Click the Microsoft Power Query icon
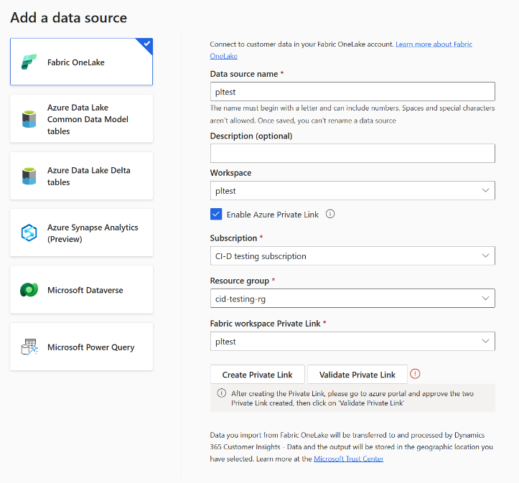The width and height of the screenshot is (519, 483). tap(29, 347)
